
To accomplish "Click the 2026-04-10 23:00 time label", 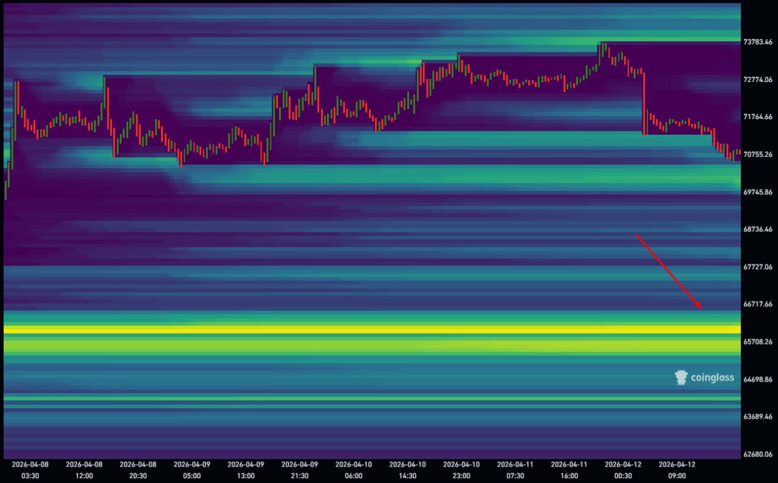I will pos(461,470).
